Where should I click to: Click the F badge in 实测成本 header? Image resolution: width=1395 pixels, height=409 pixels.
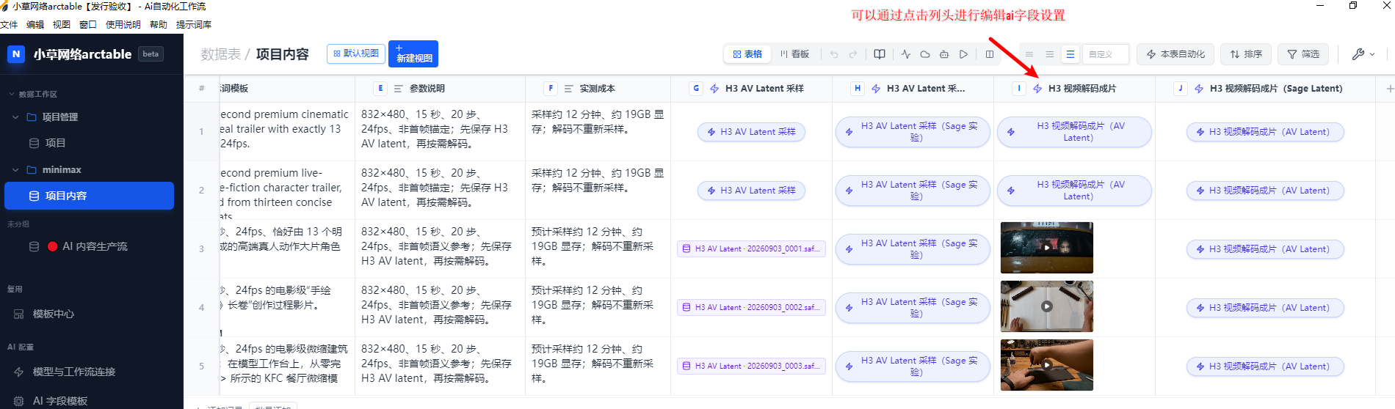pos(551,89)
